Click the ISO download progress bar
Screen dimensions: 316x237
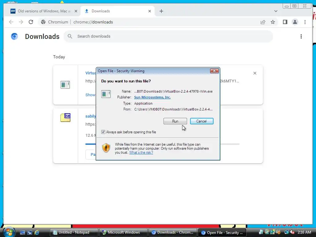coord(162,144)
